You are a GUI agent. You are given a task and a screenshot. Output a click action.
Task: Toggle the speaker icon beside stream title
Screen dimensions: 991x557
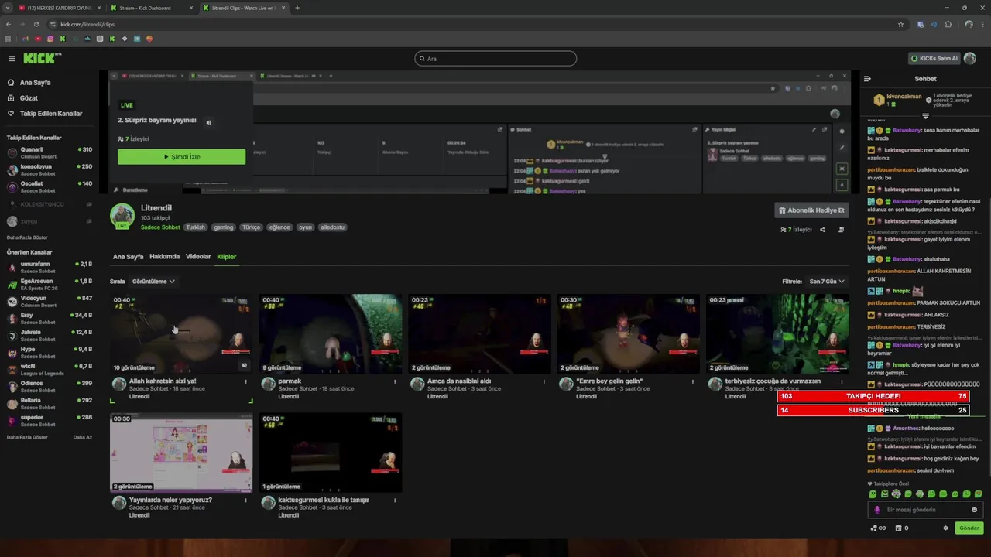coord(208,122)
